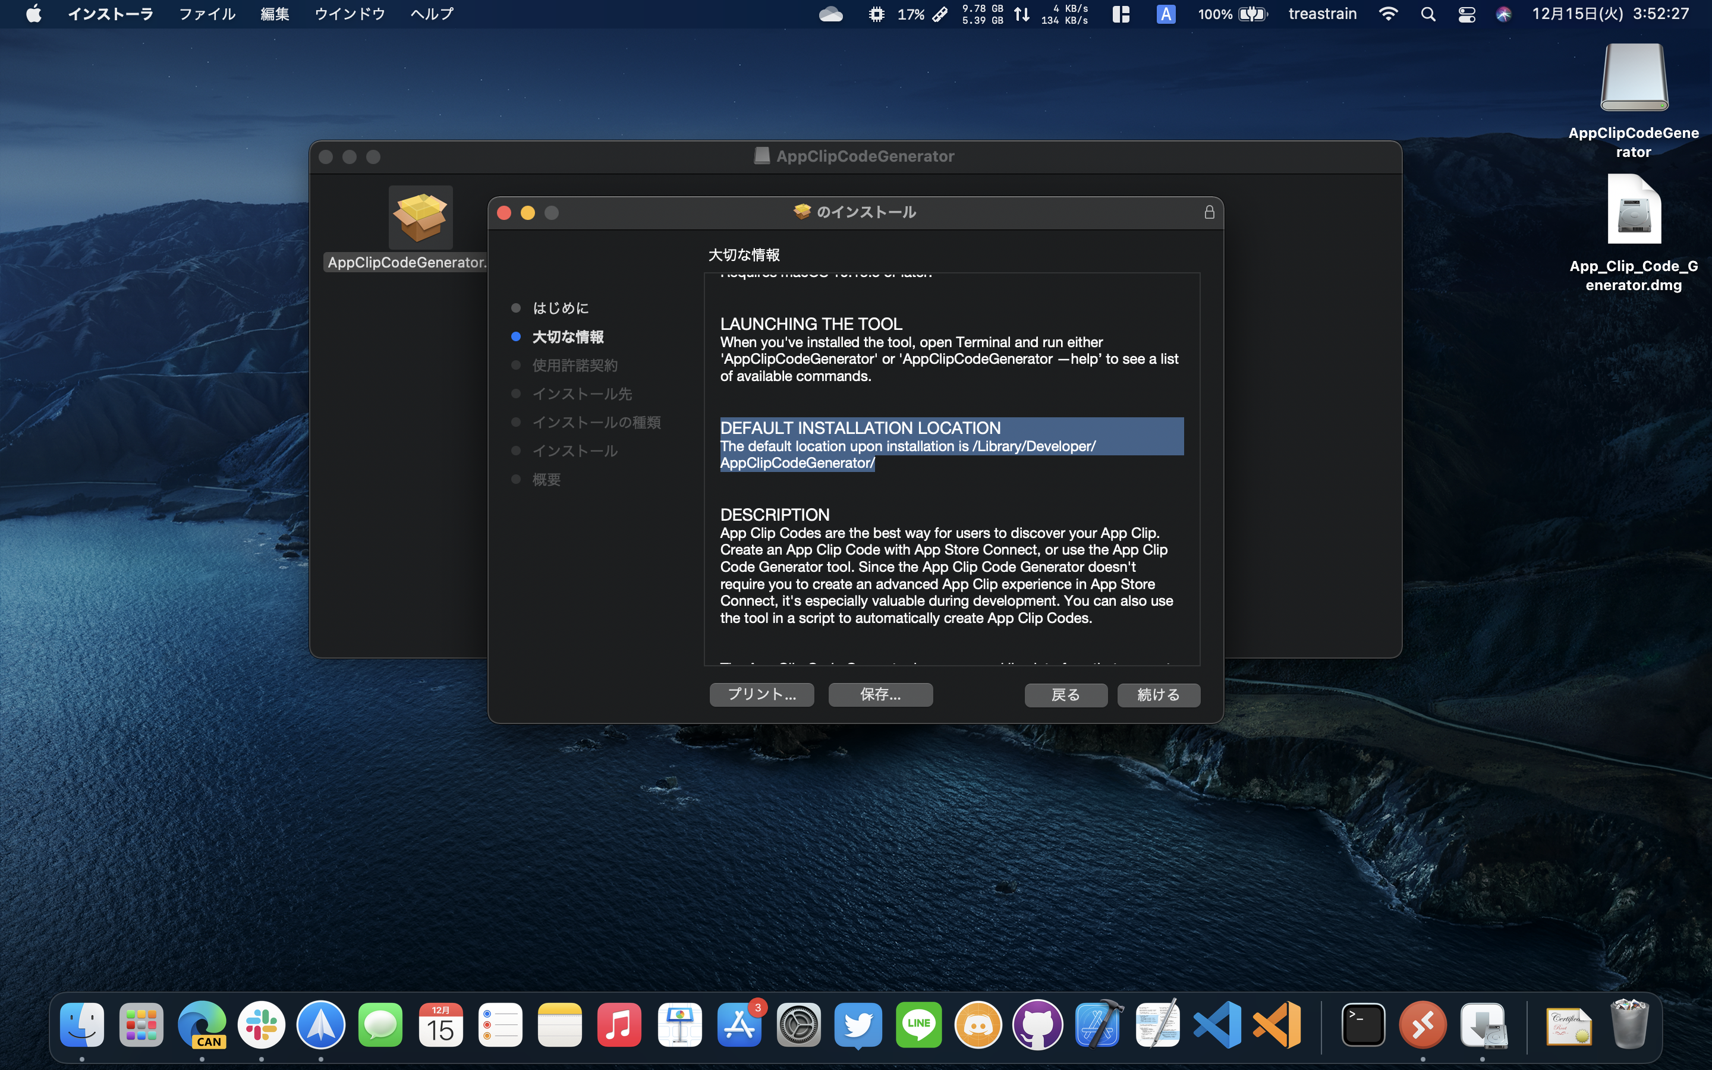The height and width of the screenshot is (1070, 1712).
Task: Click the 続ける button
Action: pyautogui.click(x=1158, y=694)
